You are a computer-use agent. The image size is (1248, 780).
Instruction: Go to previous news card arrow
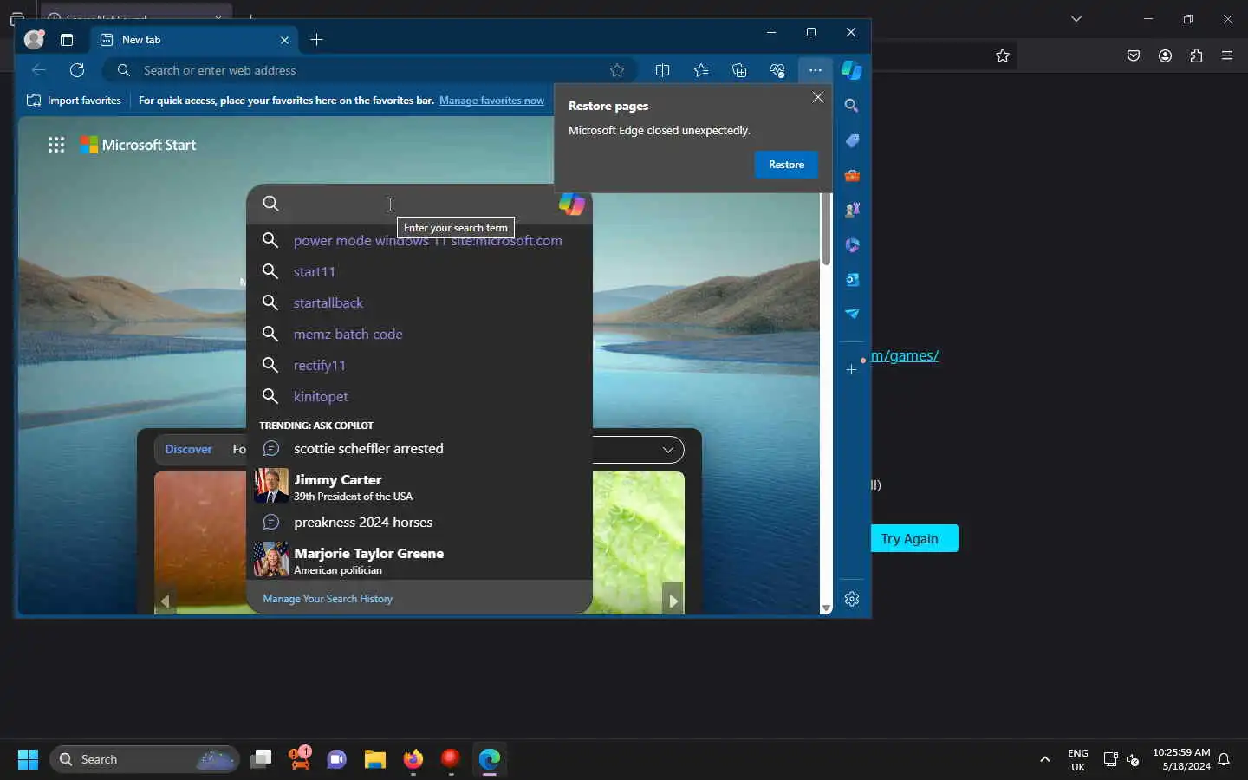(x=165, y=601)
